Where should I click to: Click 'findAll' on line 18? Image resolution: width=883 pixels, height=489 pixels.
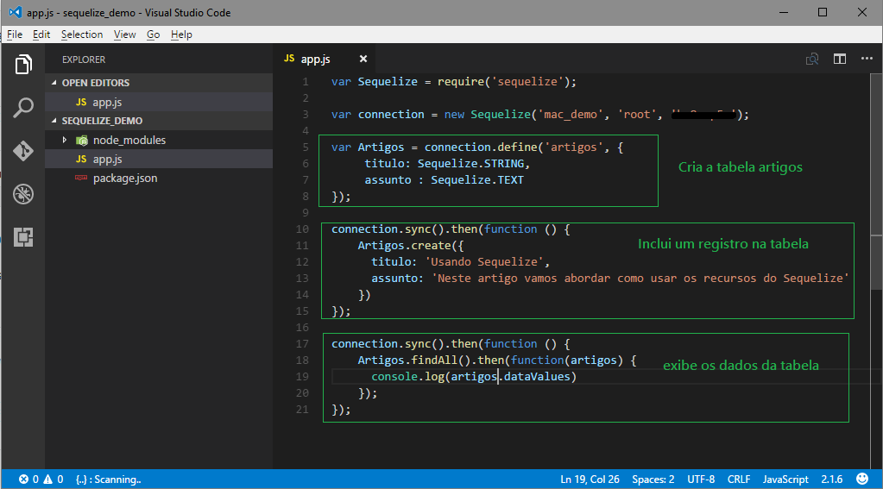434,360
